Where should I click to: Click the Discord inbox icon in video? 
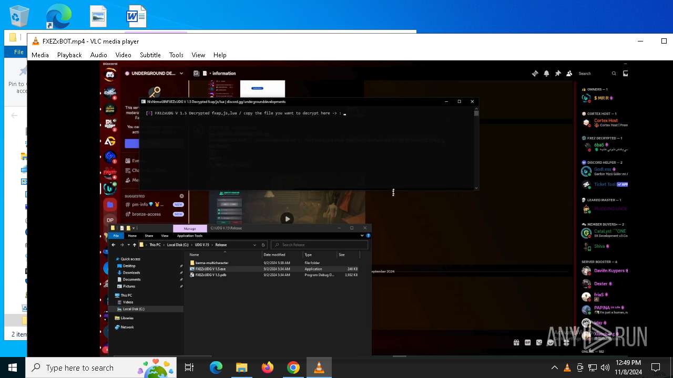[x=625, y=73]
